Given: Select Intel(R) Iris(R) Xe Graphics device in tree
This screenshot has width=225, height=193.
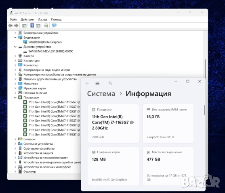Looking at the screenshot, I should click(x=45, y=42).
